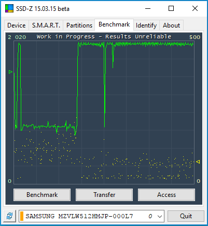Open the S.M.A.R.T. tab
Screen dimensions: 208x226
(46, 25)
